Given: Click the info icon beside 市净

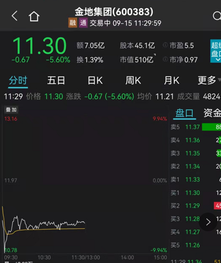Looking at the screenshot, I should coord(165,59).
